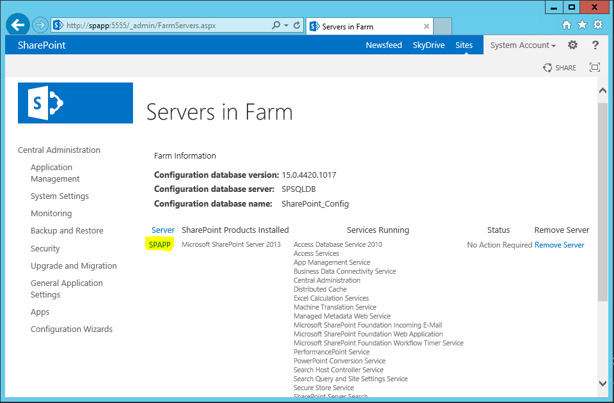
Task: Maximize the browser window
Action: pos(572,8)
